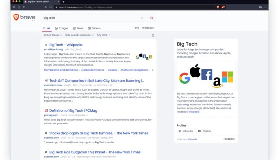Click en.wikipedia.org URL text

pyautogui.click(x=54, y=49)
